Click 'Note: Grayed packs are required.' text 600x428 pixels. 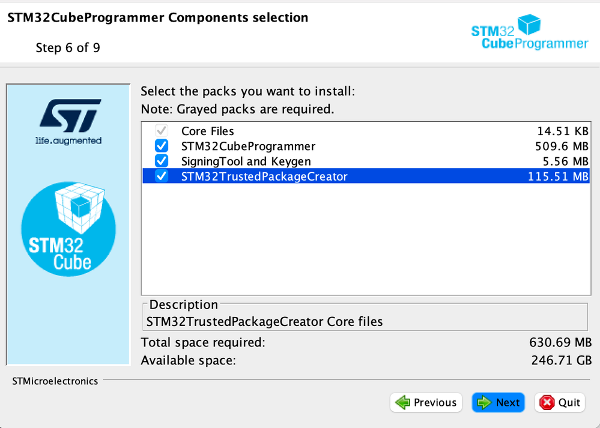[237, 109]
